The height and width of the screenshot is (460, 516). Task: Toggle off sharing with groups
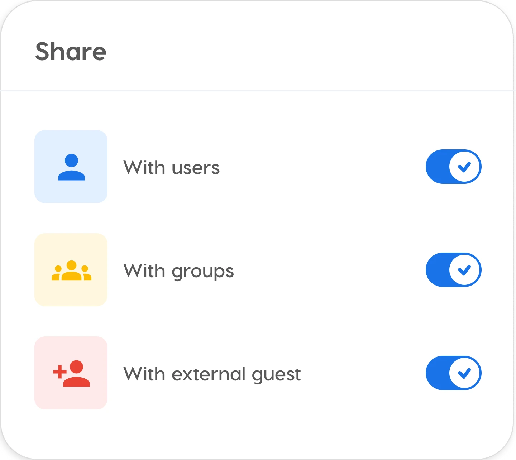pos(453,270)
